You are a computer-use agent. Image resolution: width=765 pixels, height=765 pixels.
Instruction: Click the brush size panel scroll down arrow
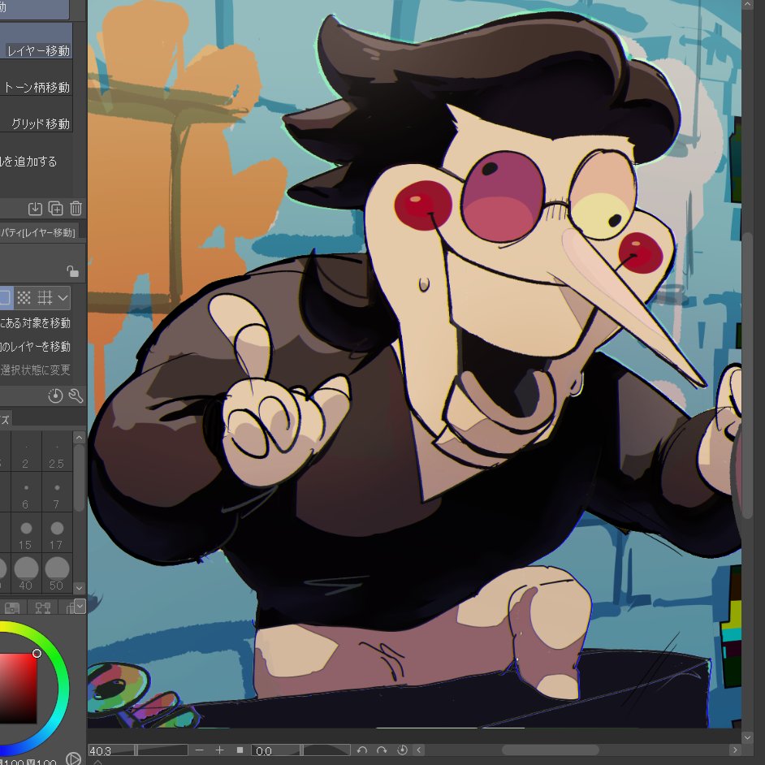(80, 588)
